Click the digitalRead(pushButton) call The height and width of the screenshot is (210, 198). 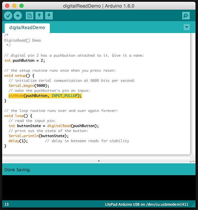(x=72, y=126)
